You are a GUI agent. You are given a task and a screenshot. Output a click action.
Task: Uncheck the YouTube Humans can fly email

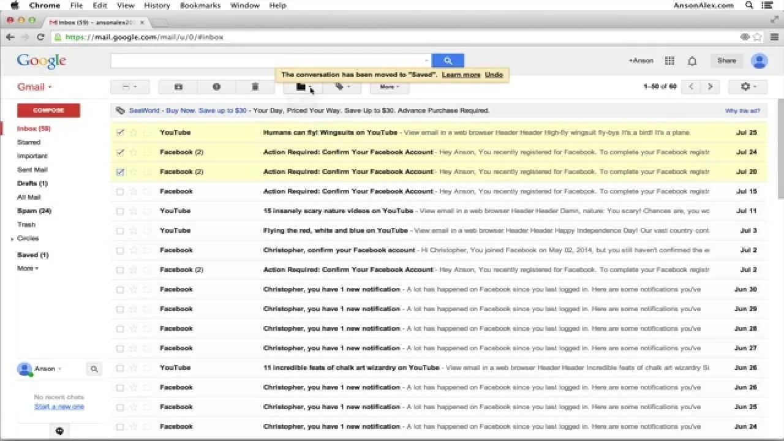120,132
